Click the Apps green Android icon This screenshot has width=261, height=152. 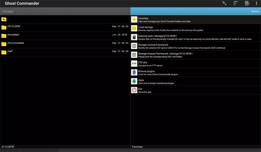pyautogui.click(x=134, y=81)
